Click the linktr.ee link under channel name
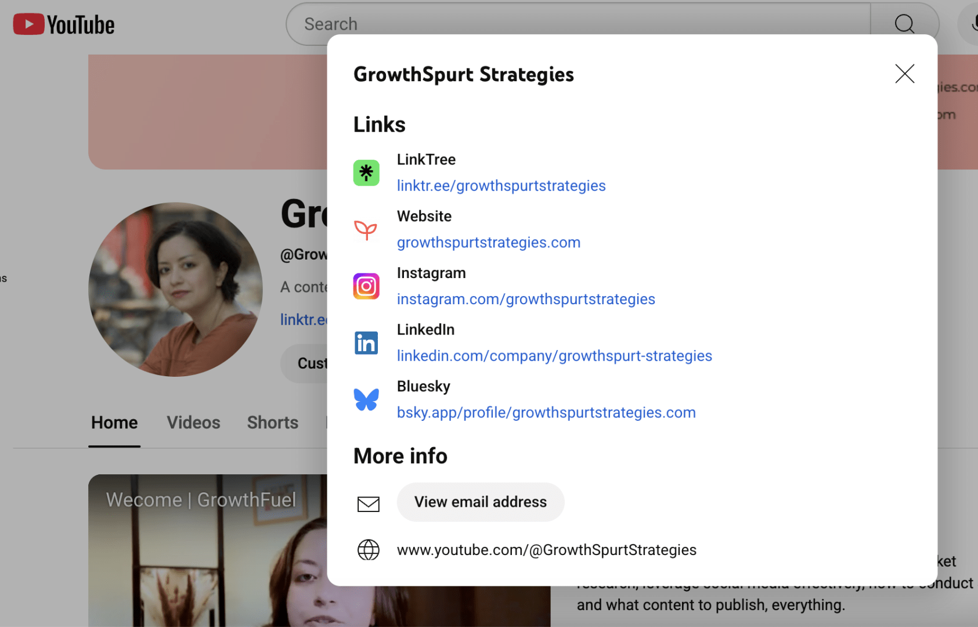This screenshot has width=978, height=627. pos(304,319)
